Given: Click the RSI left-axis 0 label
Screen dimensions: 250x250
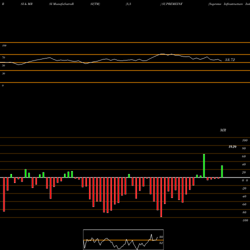Looking at the screenshot, I should (x=2, y=85).
